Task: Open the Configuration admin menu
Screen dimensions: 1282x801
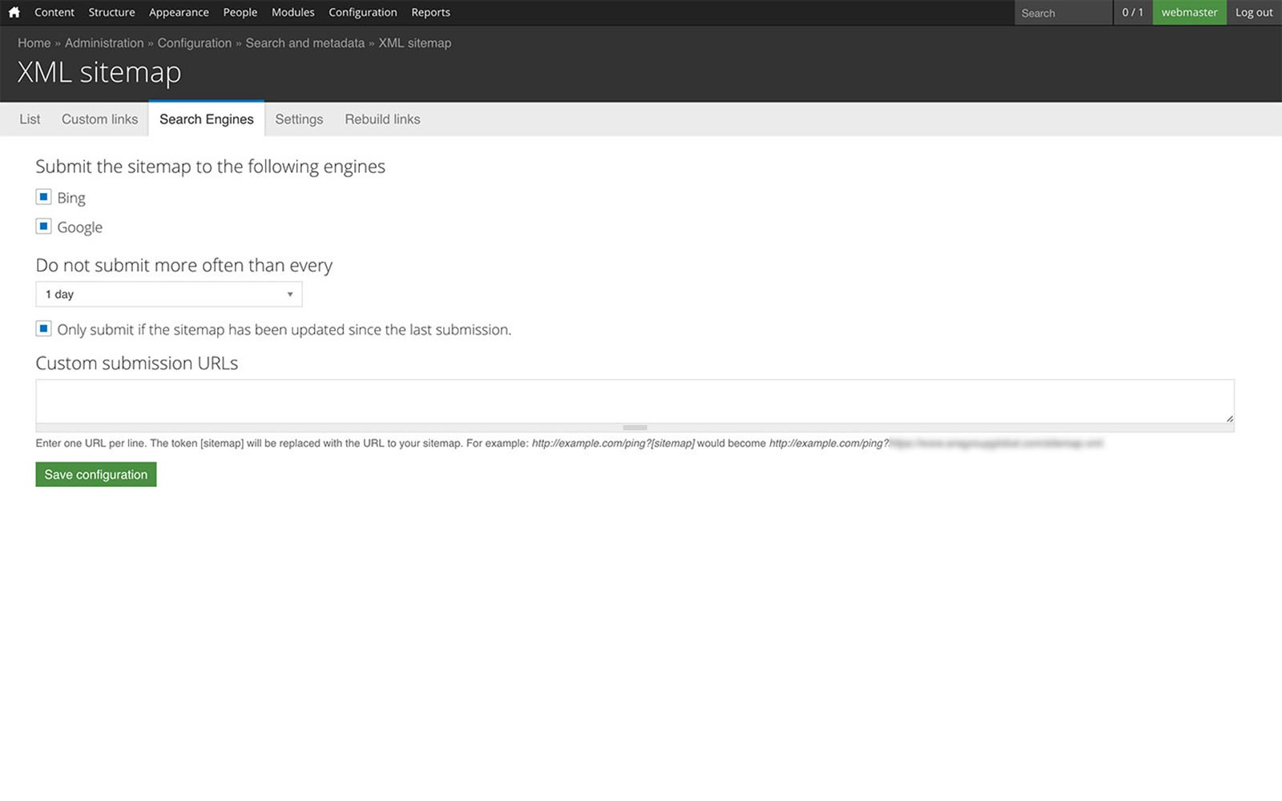Action: click(x=363, y=12)
